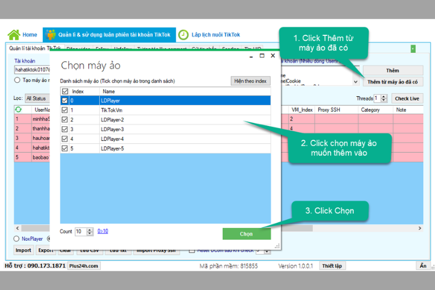
Task: Uncheck the LDPlayer index 0 checkbox
Action: coord(64,100)
